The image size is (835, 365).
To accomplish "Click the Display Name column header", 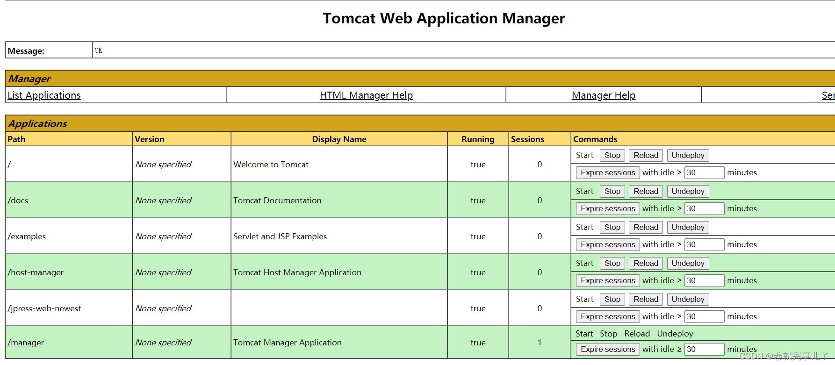I will [x=339, y=139].
